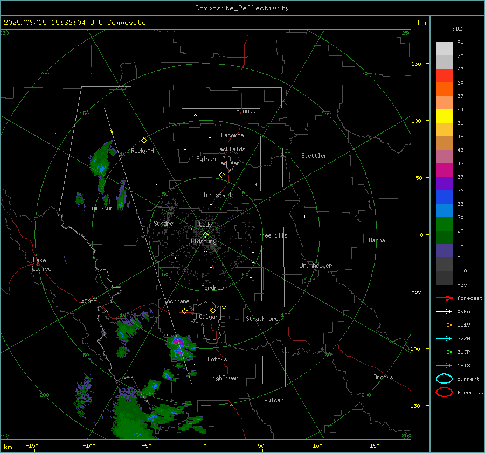This screenshot has height=453, width=485.
Task: Select the red 60–65 dBZ color swatch
Action: pos(444,76)
